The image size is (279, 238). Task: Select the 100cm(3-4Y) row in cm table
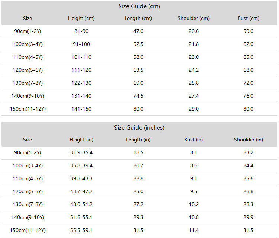pyautogui.click(x=139, y=44)
